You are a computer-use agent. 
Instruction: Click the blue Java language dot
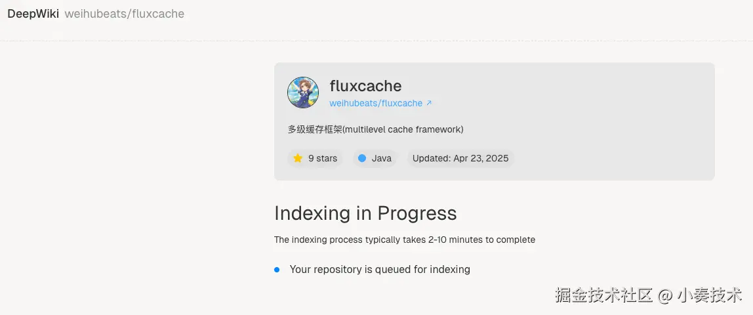click(x=362, y=158)
